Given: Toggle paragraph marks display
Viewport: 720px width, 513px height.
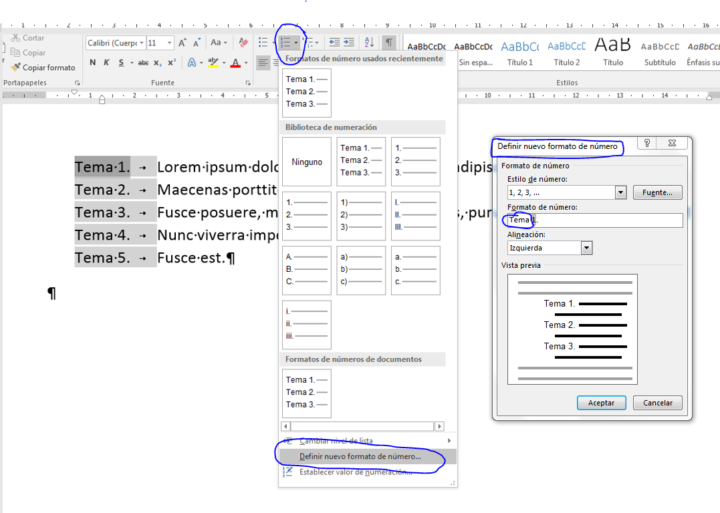Looking at the screenshot, I should click(x=388, y=41).
